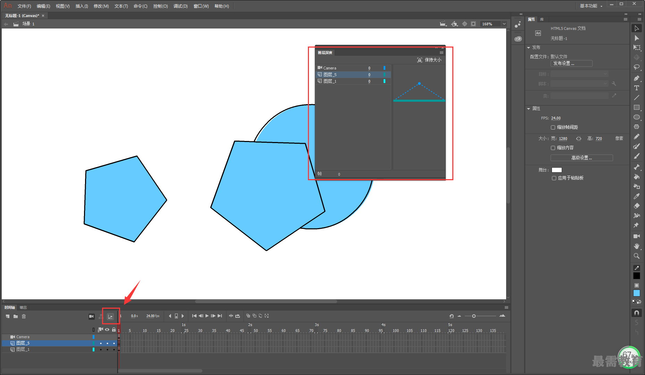Select 图层_1 in Layer Depth panel

tap(353, 81)
